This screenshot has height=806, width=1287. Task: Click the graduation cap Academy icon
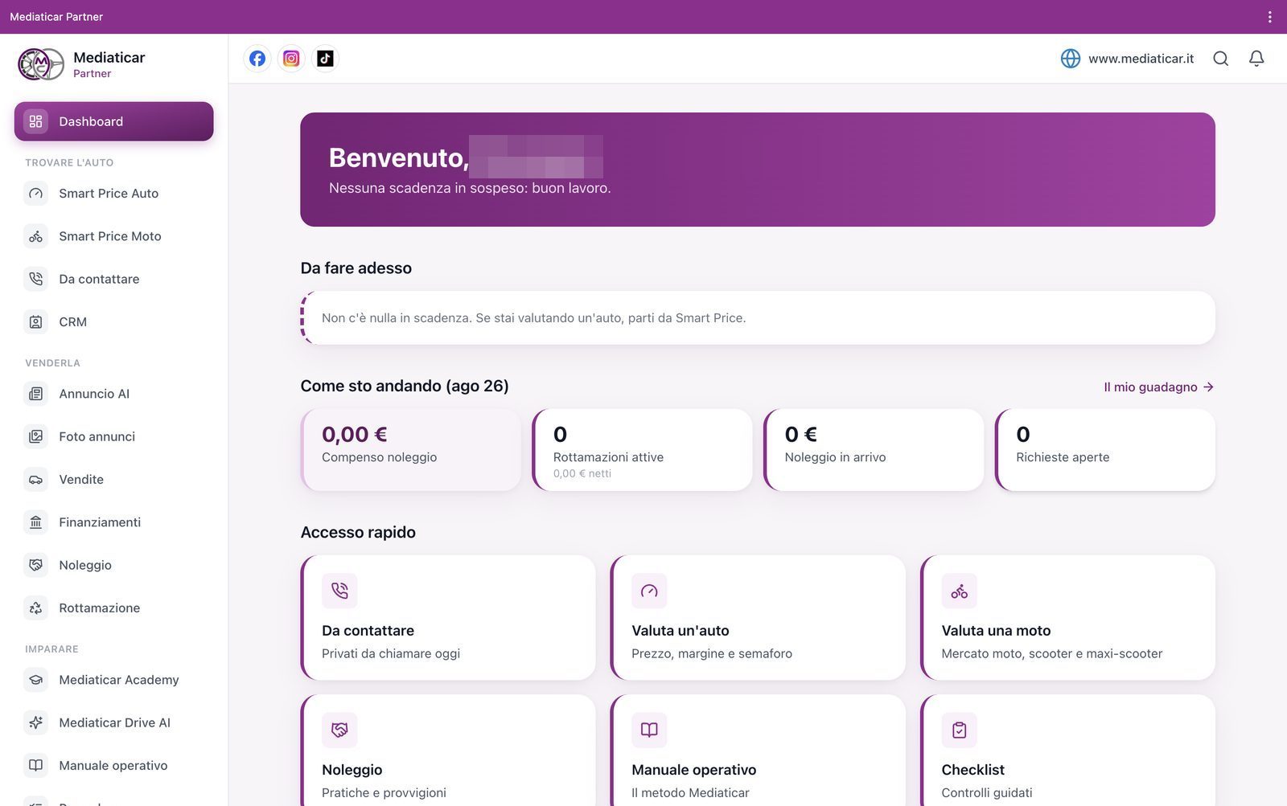(x=35, y=680)
